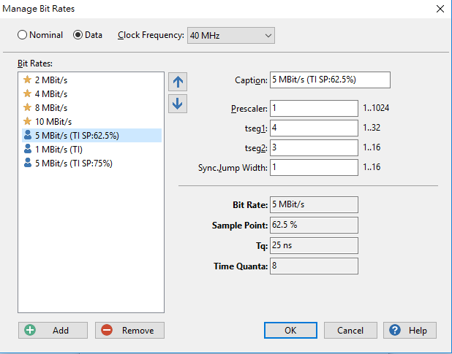452x354 pixels.
Task: Click the move up arrow icon
Action: 177,81
